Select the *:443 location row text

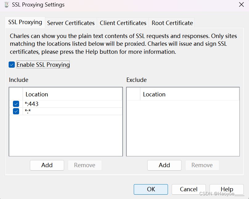[x=32, y=104]
